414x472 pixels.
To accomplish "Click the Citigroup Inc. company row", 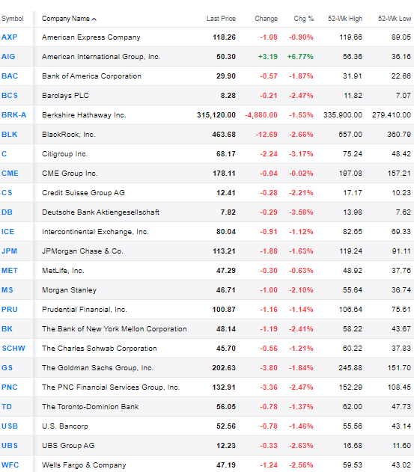I will 207,154.
